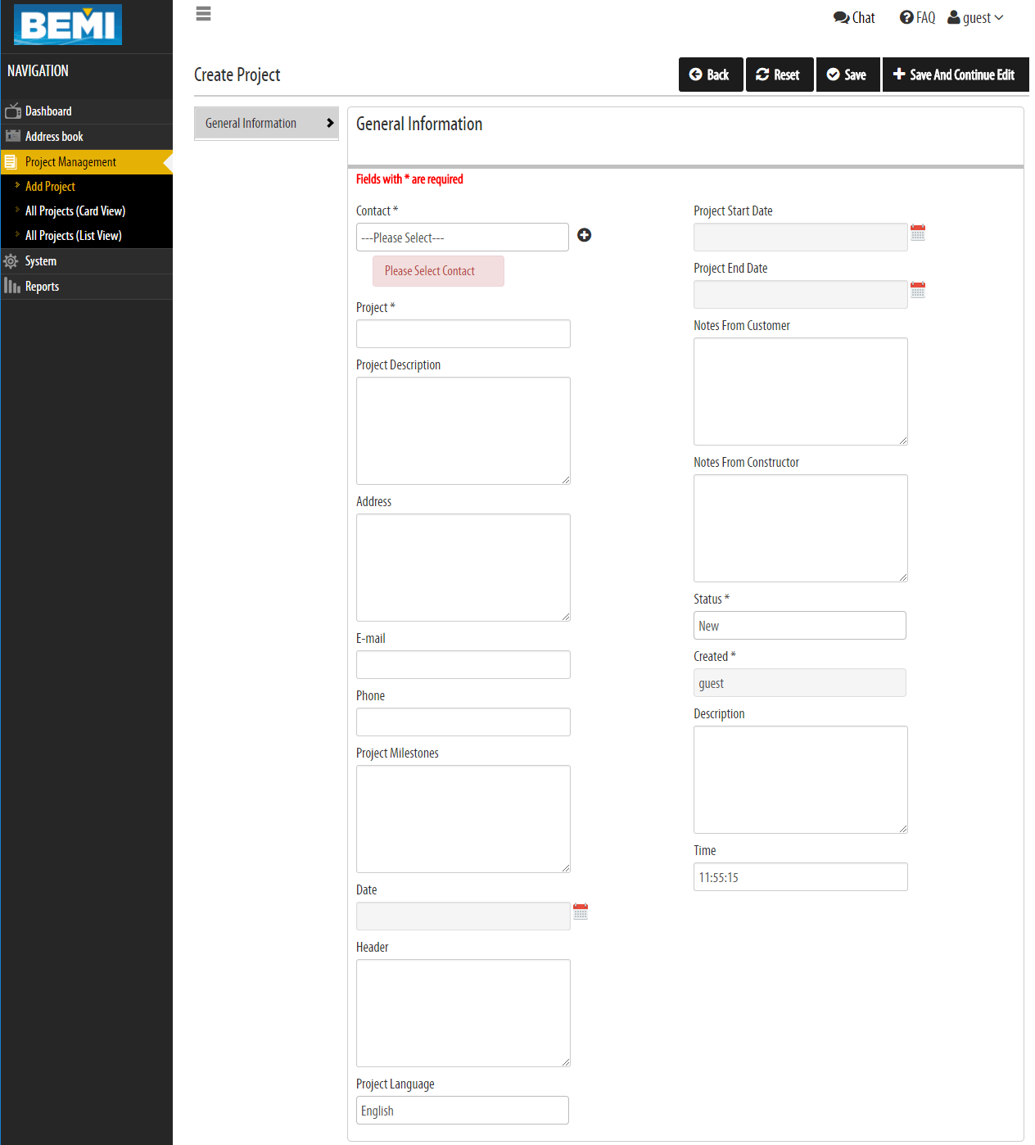Viewport: 1035px width, 1145px height.
Task: Click the Project Start Date field
Action: 801,237
